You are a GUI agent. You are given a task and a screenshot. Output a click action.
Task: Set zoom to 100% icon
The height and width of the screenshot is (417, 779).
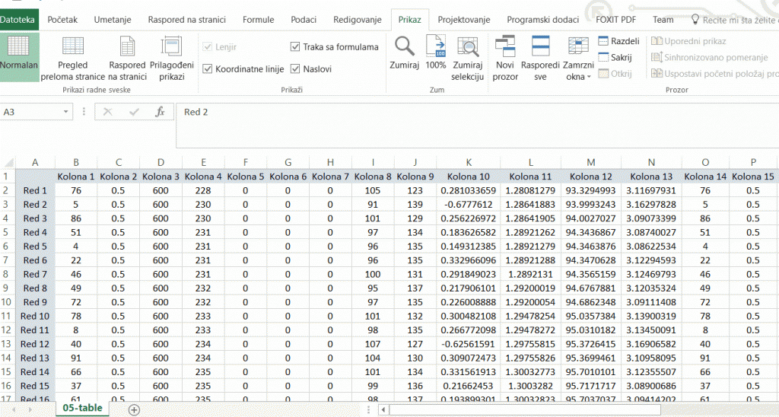[x=436, y=46]
